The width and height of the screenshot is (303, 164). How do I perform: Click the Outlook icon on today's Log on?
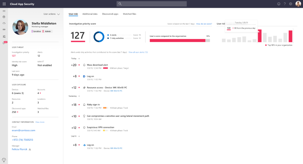coord(84,76)
